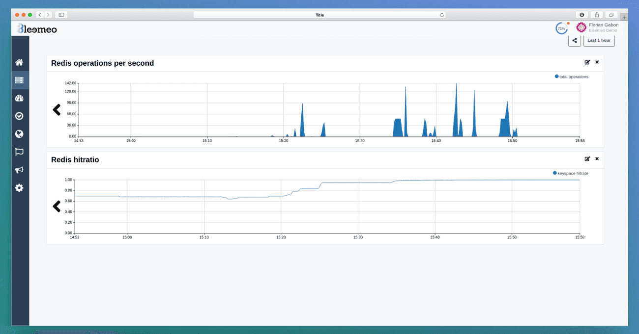
Task: Open the settings gear in the sidebar
Action: coord(19,187)
